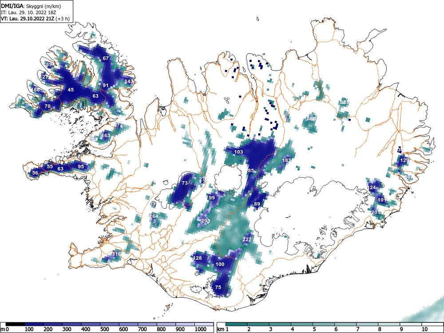Click the map value 73

coord(185,183)
